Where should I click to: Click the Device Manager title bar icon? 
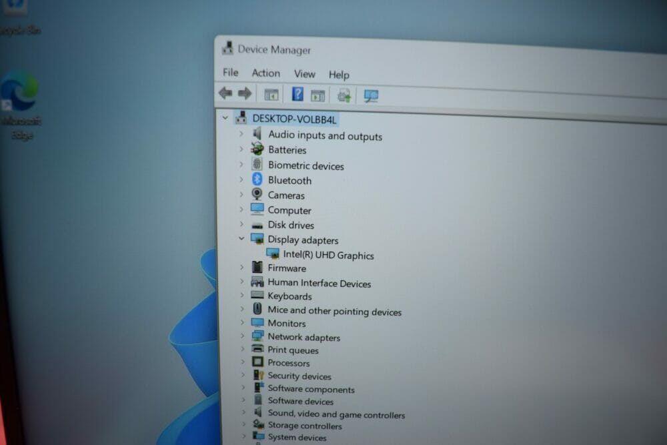tap(227, 48)
